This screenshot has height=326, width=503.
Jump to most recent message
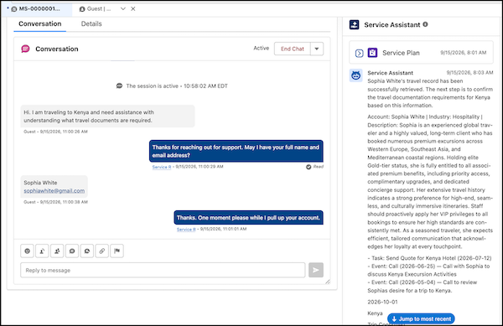[421, 319]
